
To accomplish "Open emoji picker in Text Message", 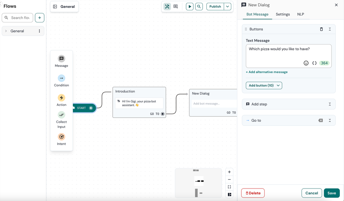I will (306, 63).
